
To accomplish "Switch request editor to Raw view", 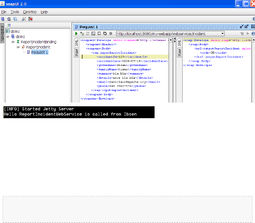I will coord(77,52).
